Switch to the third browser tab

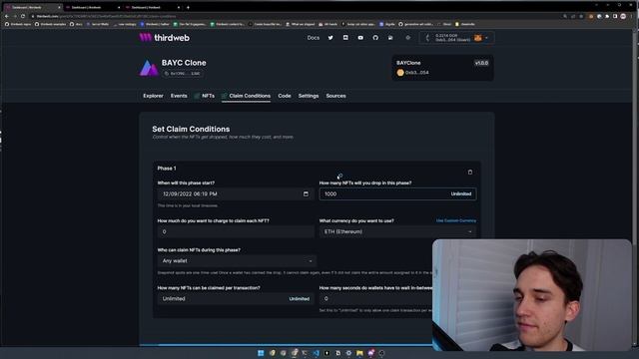tap(152, 7)
